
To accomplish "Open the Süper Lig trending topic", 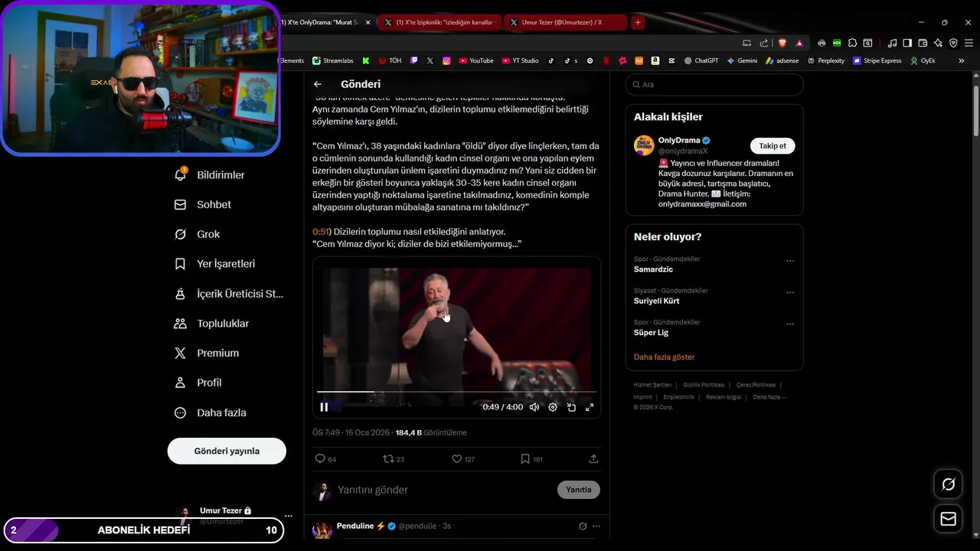I will click(651, 332).
